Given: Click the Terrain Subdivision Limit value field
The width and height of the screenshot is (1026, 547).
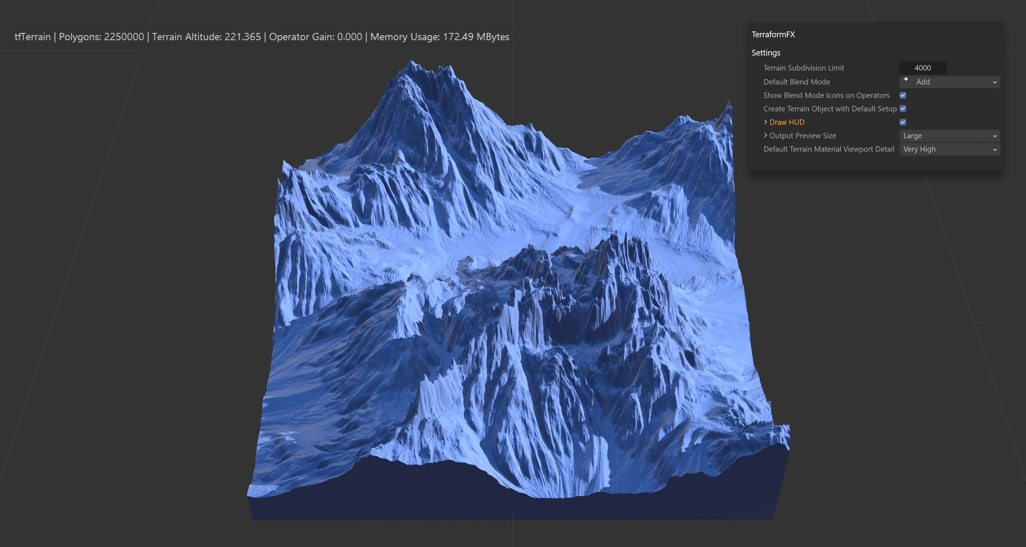Looking at the screenshot, I should tap(922, 68).
